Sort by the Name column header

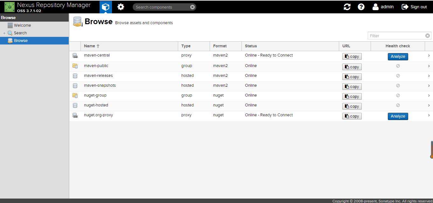129,46
